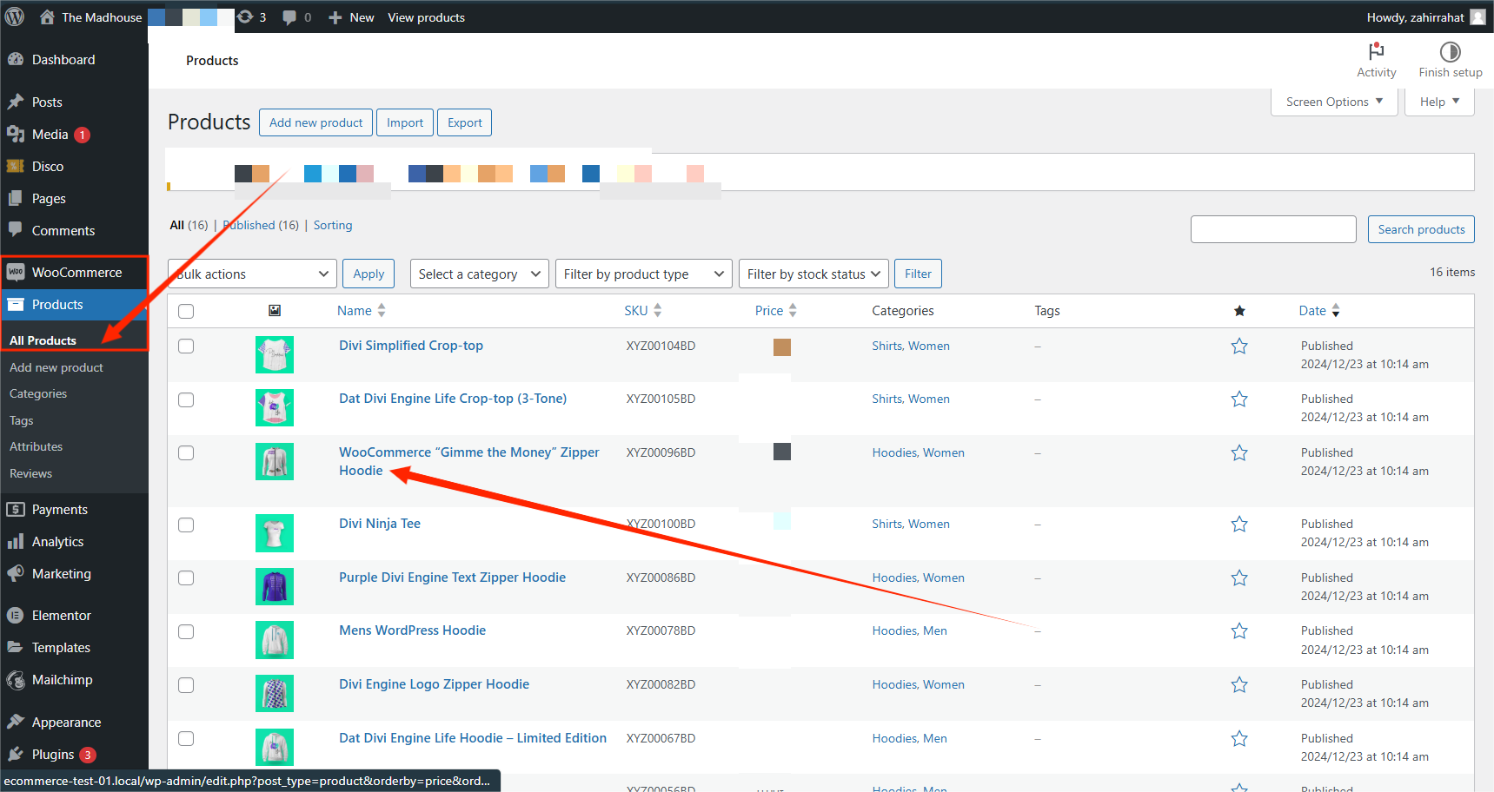This screenshot has width=1494, height=792.
Task: View the Activity panel
Action: point(1376,59)
